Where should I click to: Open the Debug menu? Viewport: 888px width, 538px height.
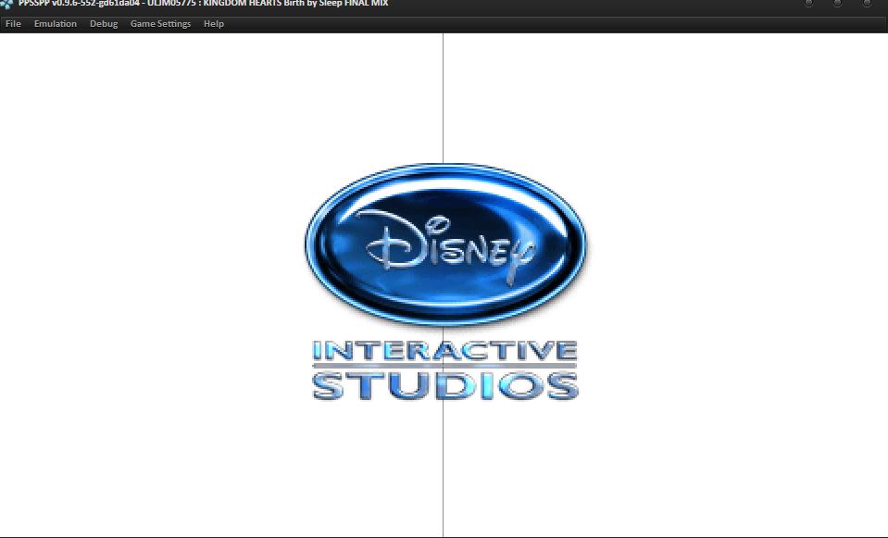tap(104, 24)
